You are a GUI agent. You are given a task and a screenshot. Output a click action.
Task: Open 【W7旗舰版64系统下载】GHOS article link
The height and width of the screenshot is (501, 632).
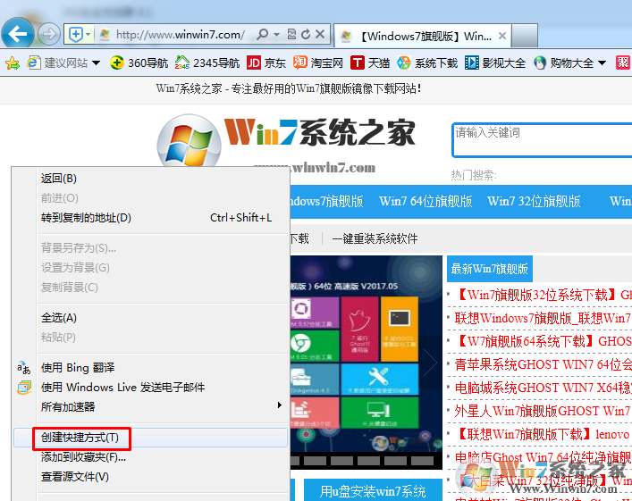543,341
